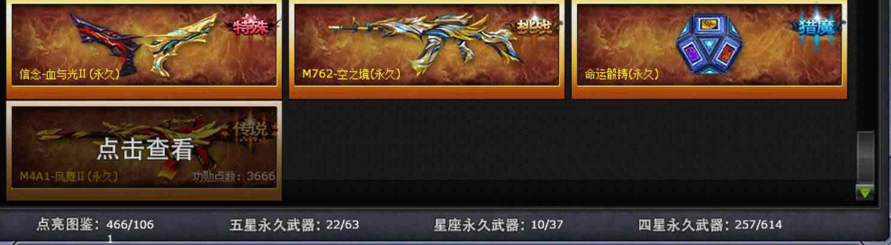This screenshot has height=245, width=891.
Task: Click the 四星永久武器 257/614 counter
Action: tap(710, 225)
